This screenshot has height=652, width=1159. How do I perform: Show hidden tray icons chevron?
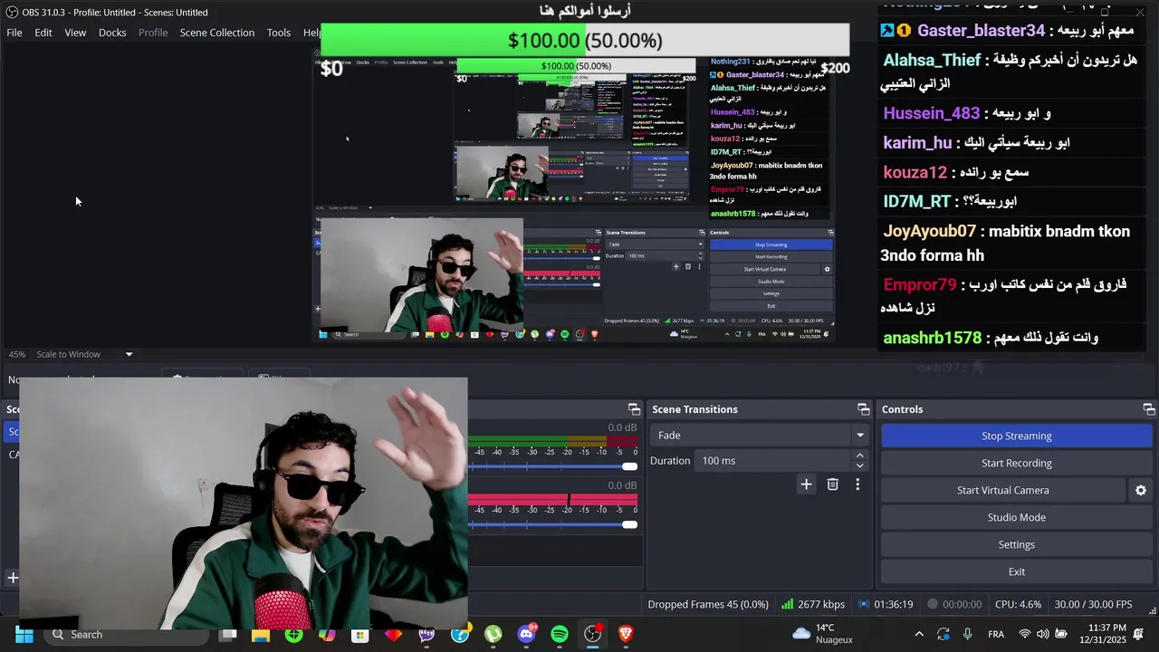click(919, 634)
